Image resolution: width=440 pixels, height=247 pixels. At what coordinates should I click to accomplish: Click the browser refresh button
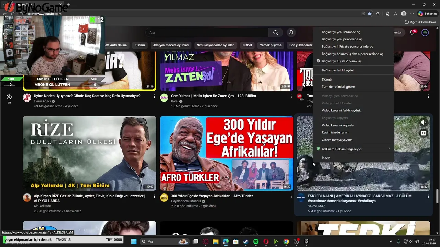[13, 14]
